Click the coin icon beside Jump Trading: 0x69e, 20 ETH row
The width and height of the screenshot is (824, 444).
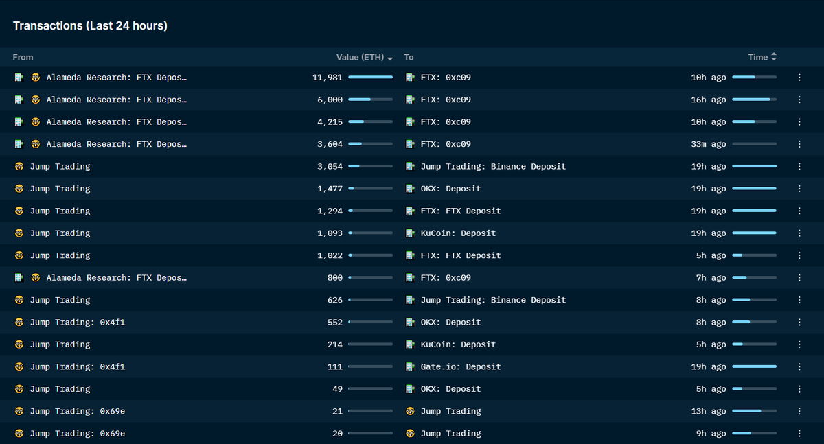coord(19,433)
